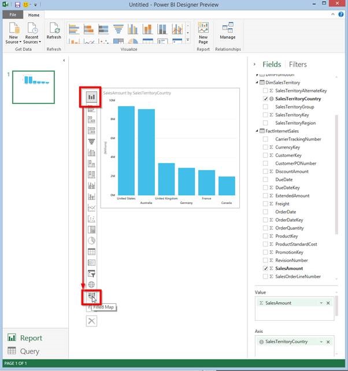Pick funnel chart in the vertical visual list
Screen dimensions: 348x371
click(91, 142)
